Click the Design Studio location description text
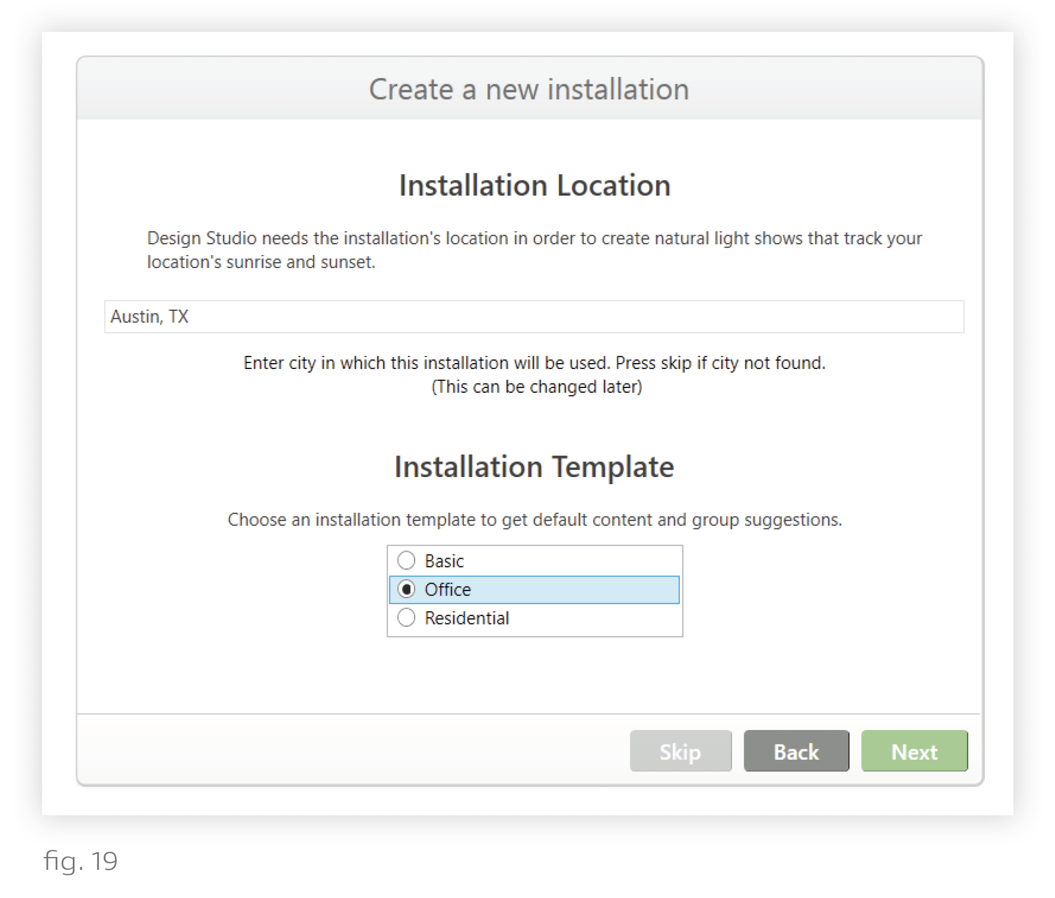The width and height of the screenshot is (1055, 898). point(533,250)
